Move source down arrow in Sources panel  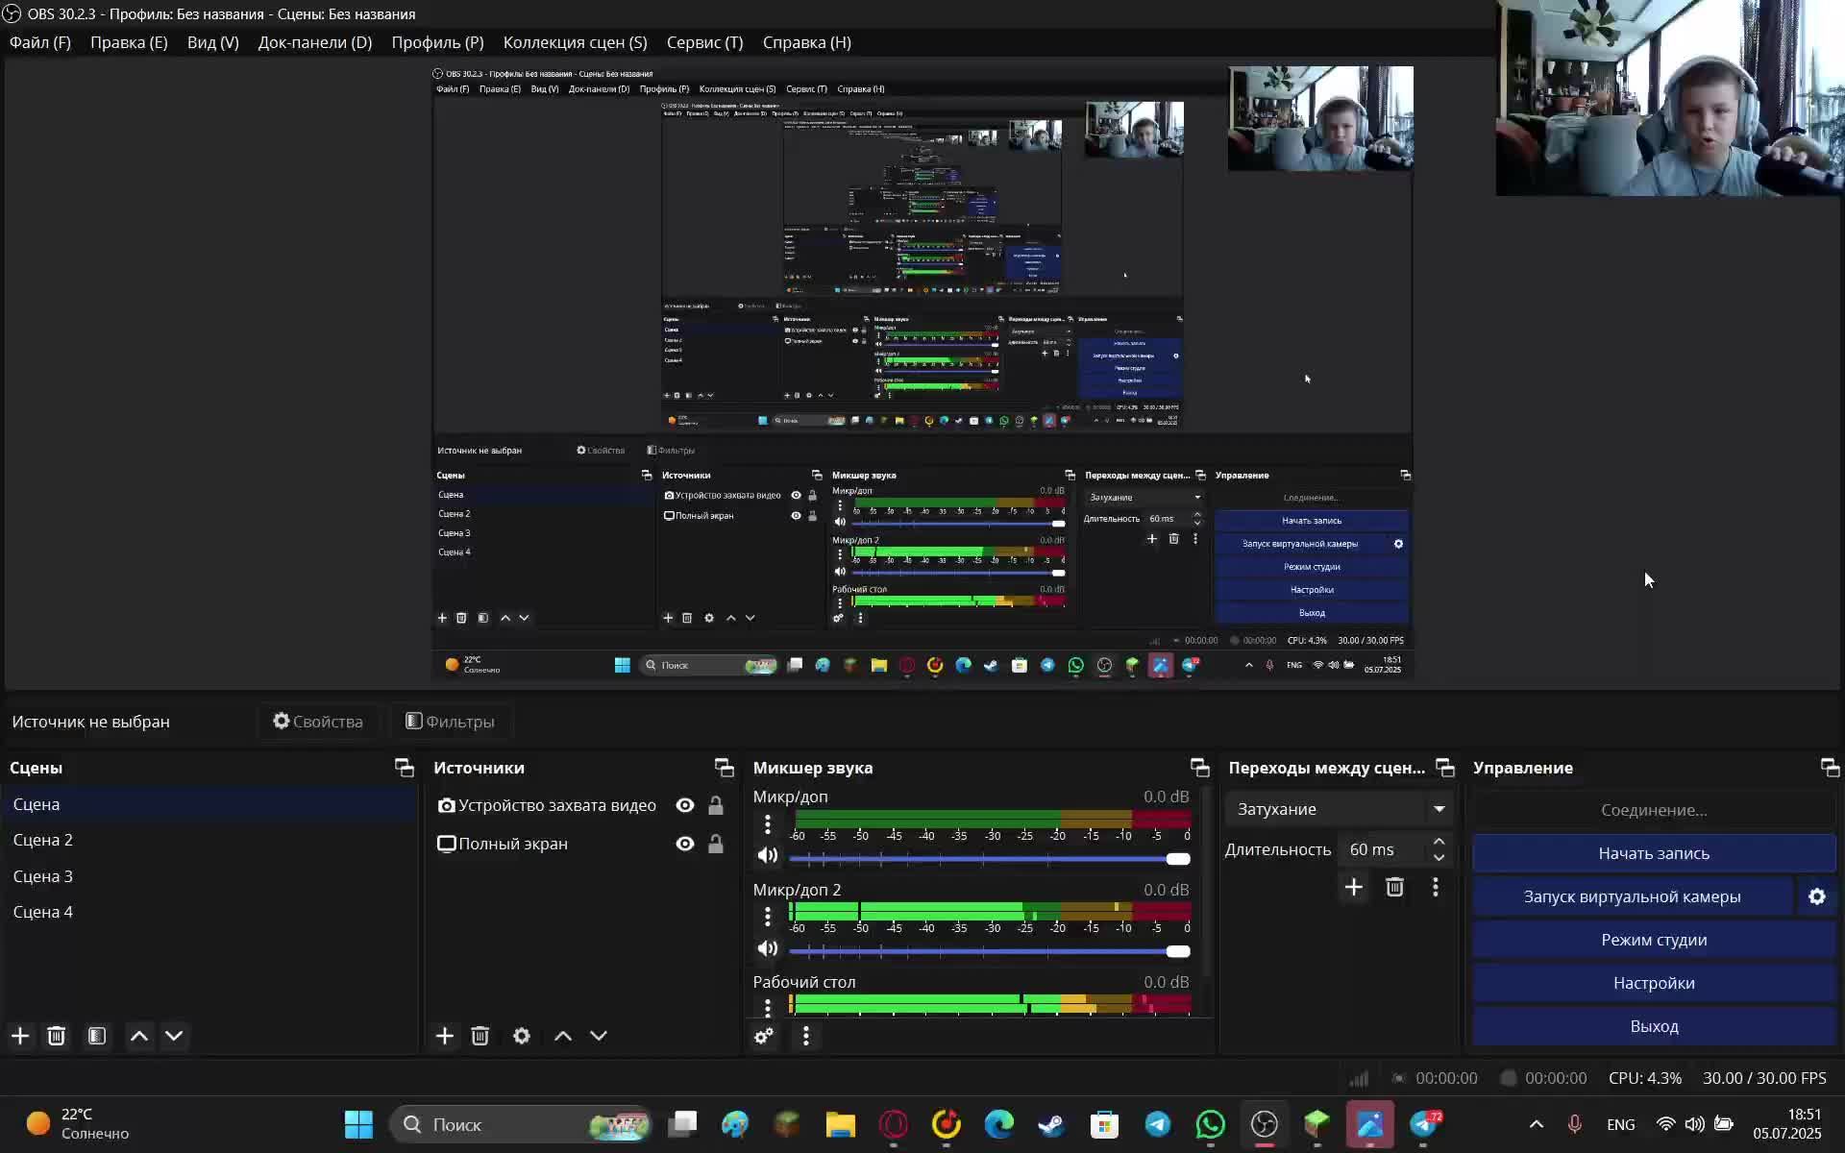coord(599,1036)
